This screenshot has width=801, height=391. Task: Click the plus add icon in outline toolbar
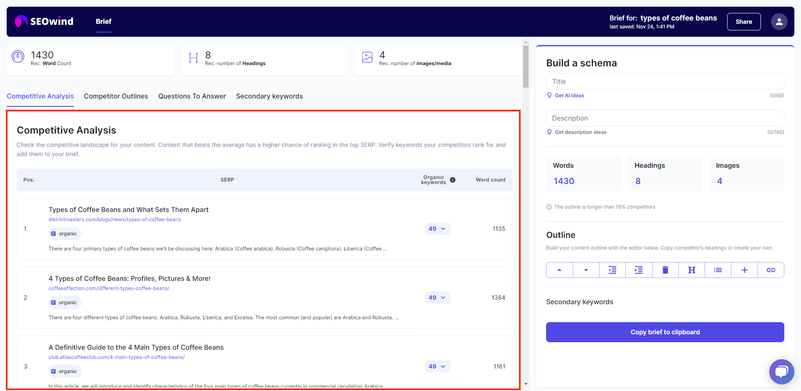pyautogui.click(x=745, y=270)
